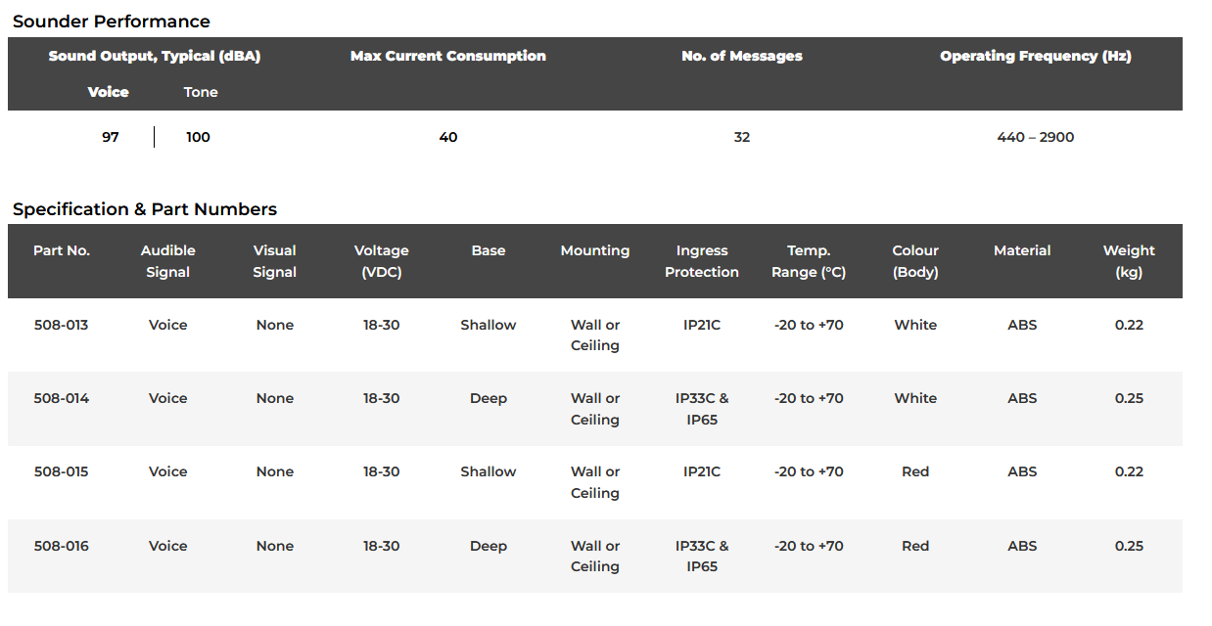The image size is (1212, 626).
Task: Click the Temp. Range (°C) column header
Action: (809, 261)
